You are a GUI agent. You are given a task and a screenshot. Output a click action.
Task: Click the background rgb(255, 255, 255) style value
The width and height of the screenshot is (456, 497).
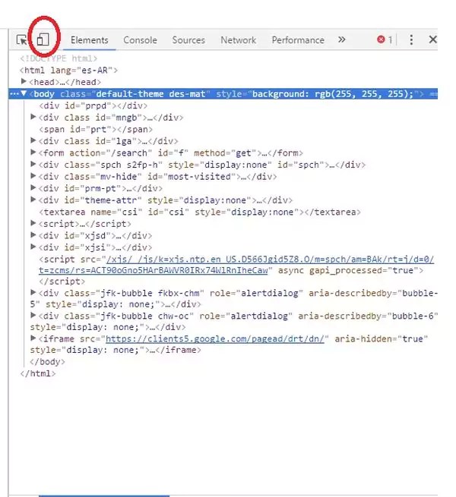[333, 94]
